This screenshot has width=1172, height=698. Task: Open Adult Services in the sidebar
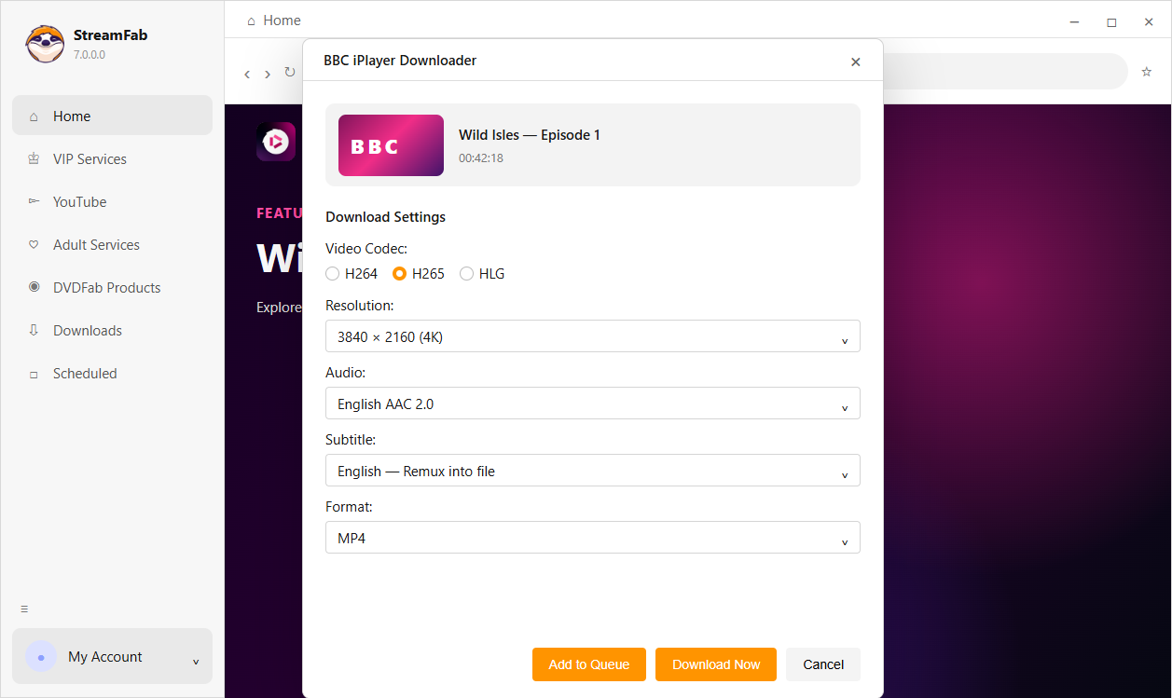click(112, 245)
